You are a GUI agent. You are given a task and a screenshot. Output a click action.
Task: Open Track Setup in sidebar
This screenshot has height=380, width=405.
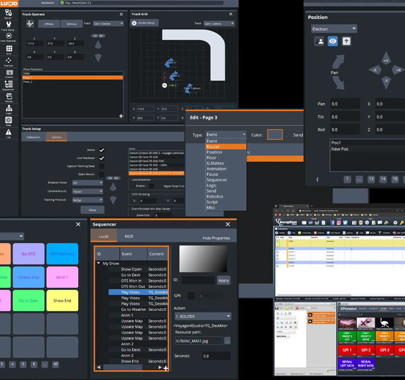click(x=8, y=25)
